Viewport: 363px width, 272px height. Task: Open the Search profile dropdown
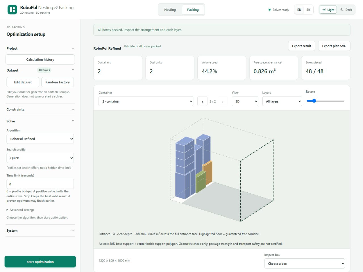40,158
